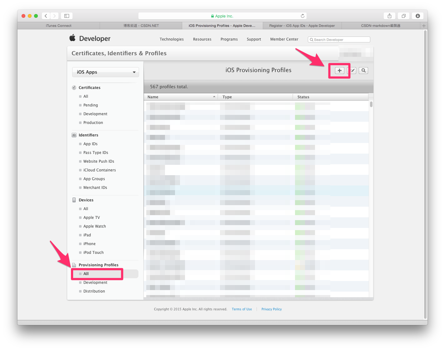Image resolution: width=445 pixels, height=350 pixels.
Task: Switch to the iTunes Connect tab
Action: click(58, 26)
